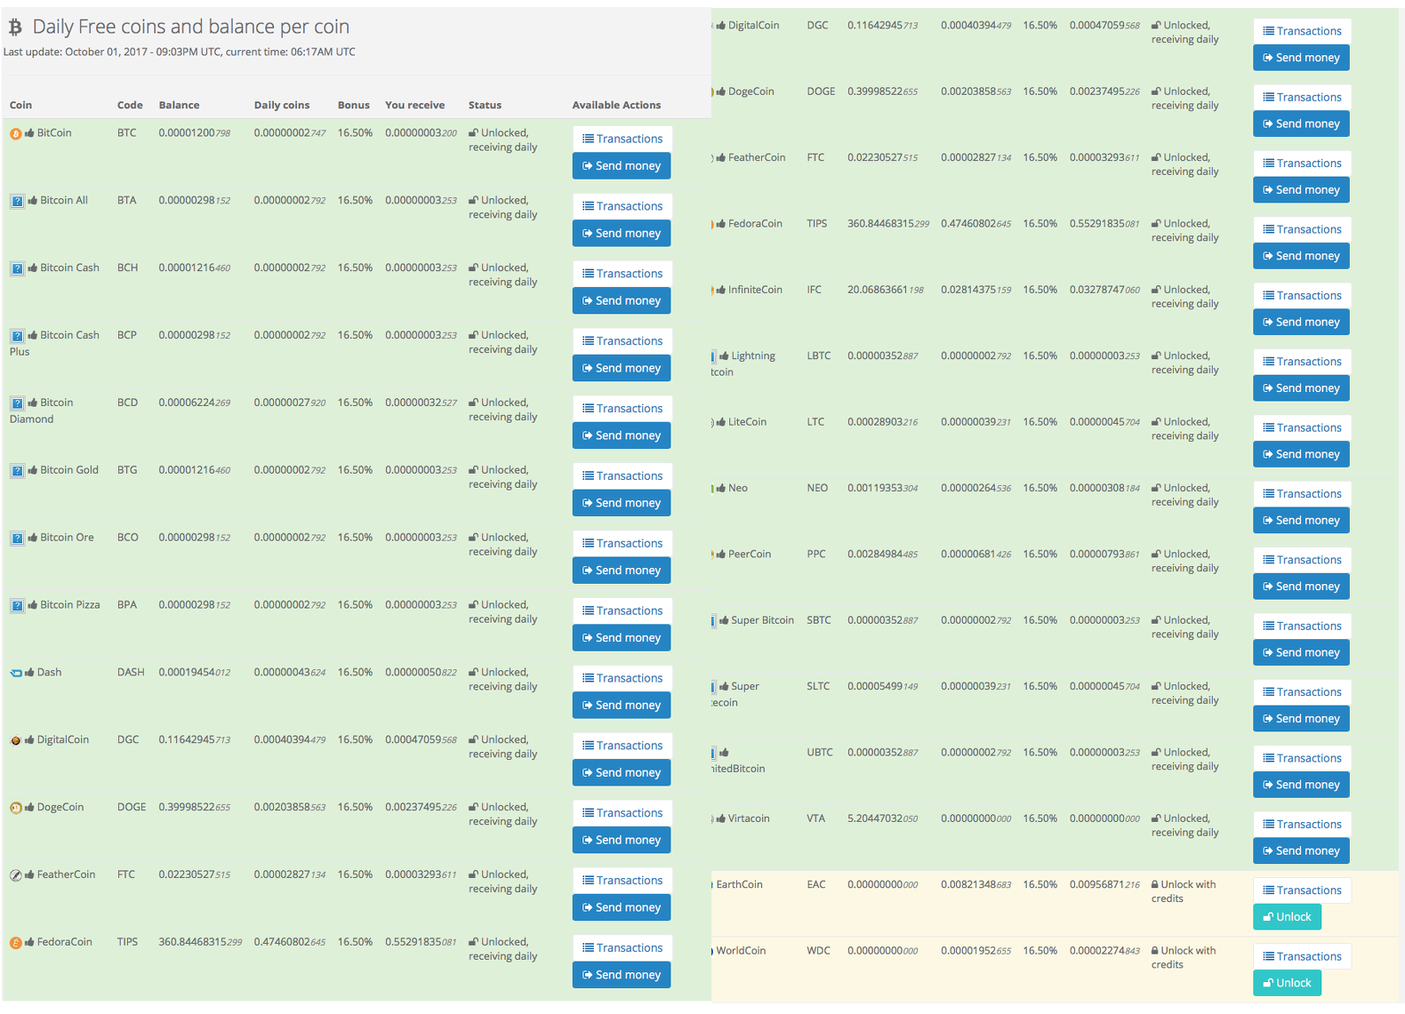Click the locked padlock icon in the EarthCoin status
Screen dimensions: 1405x1014
click(x=1155, y=885)
